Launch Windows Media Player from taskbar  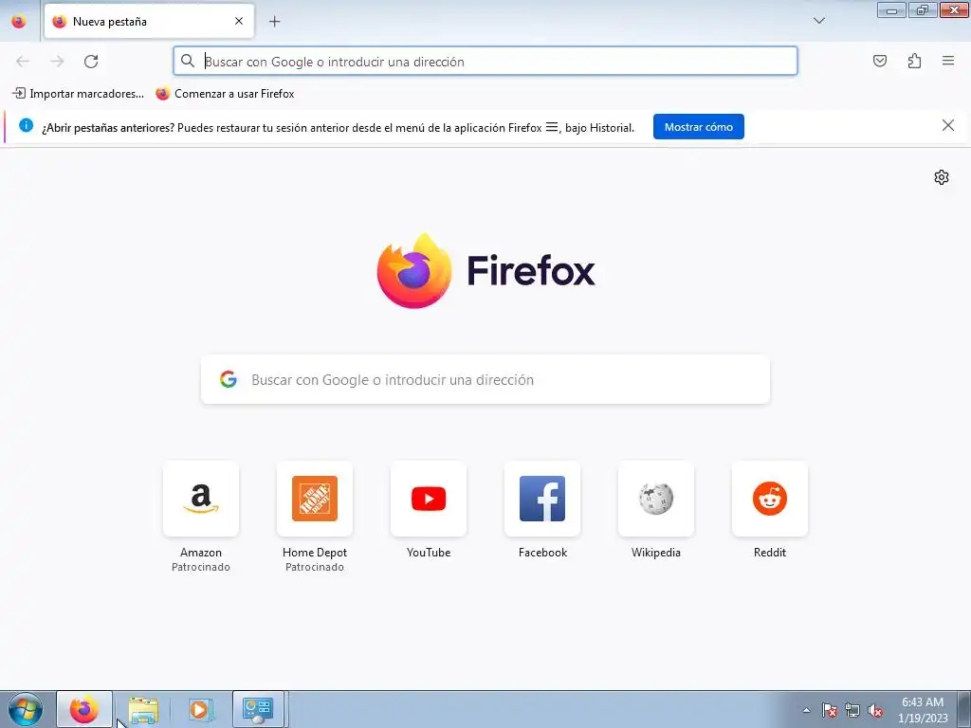click(x=200, y=709)
